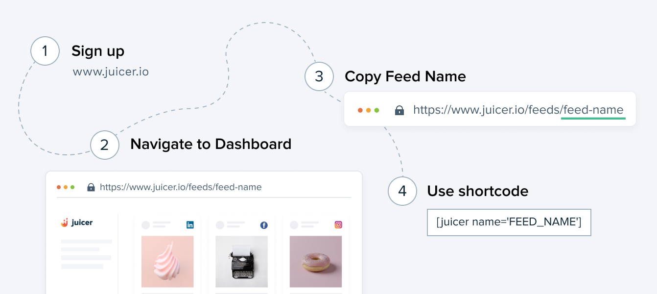This screenshot has width=657, height=294.
Task: Select the [juicer name='FEED_NAME'] shortcode box
Action: (x=509, y=222)
